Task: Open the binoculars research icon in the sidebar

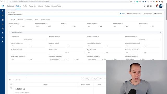Action: tap(3, 15)
